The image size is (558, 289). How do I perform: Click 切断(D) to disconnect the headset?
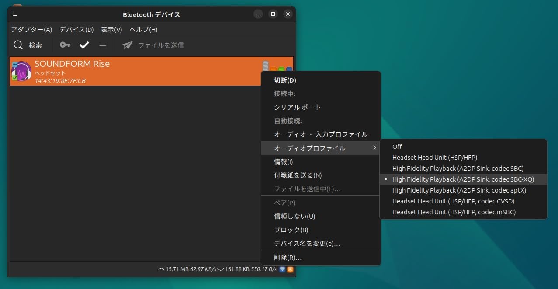click(x=284, y=80)
